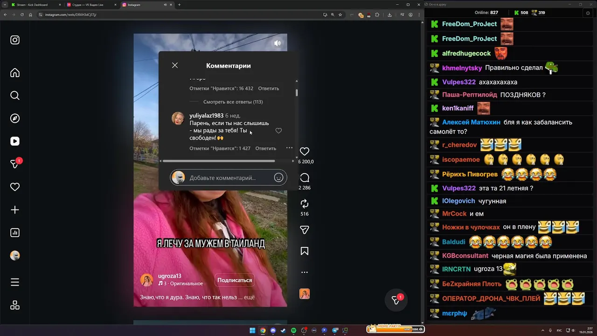Viewport: 597px width, 336px height.
Task: Open Discord from taskbar
Action: pyautogui.click(x=273, y=330)
